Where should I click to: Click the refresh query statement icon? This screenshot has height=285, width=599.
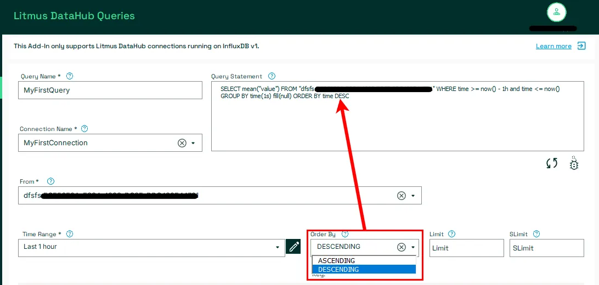tap(552, 163)
